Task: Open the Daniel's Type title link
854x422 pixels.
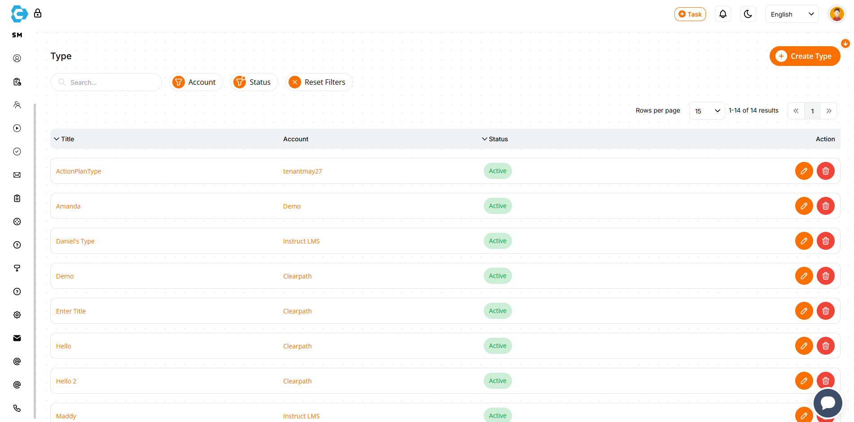Action: pyautogui.click(x=75, y=241)
